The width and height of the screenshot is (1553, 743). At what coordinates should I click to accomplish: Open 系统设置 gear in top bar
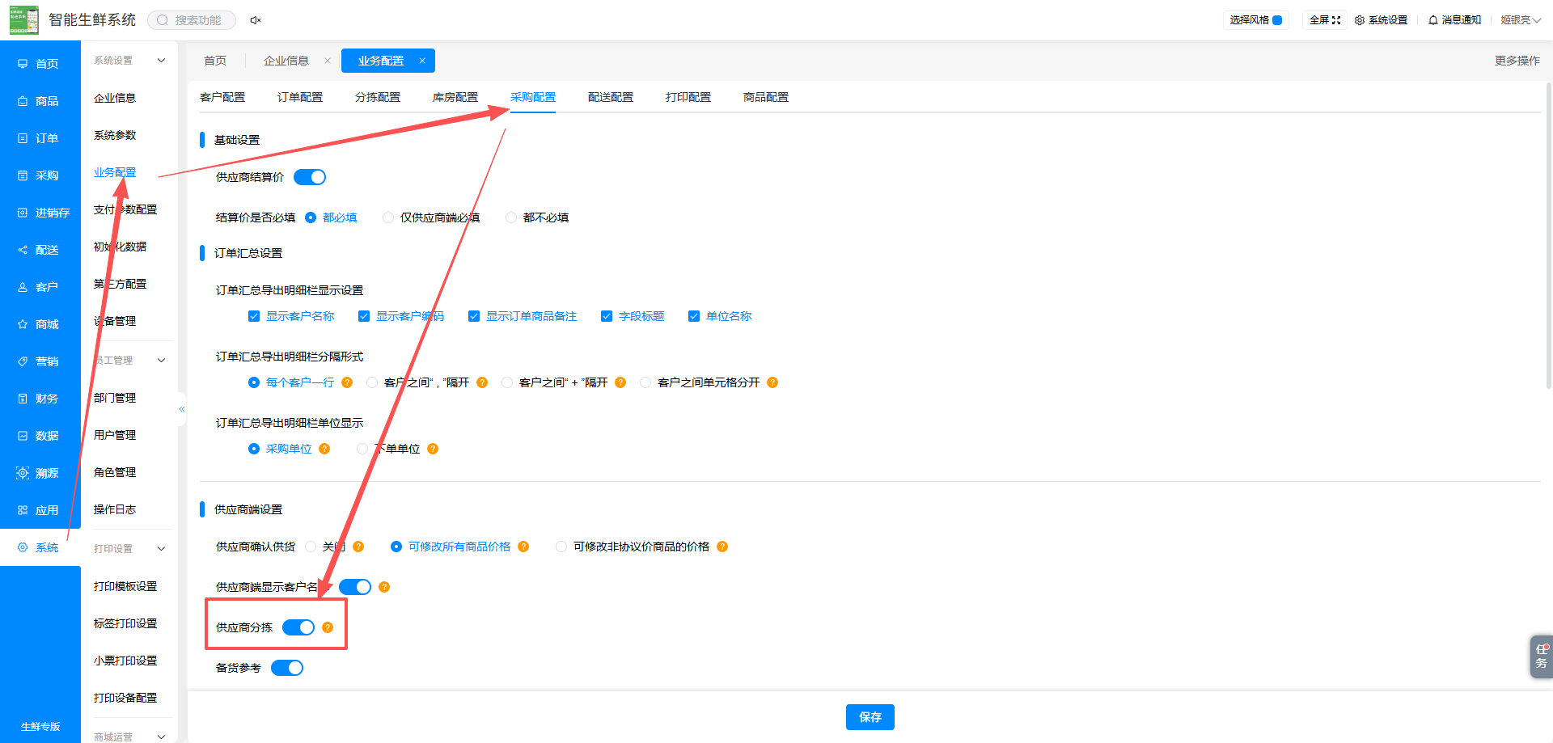1382,20
